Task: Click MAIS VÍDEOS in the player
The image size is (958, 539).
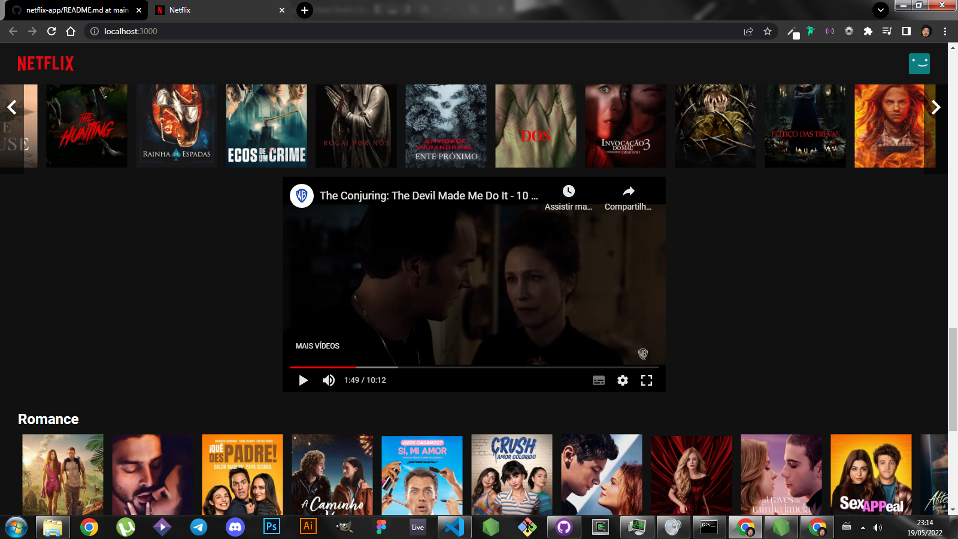Action: point(317,346)
